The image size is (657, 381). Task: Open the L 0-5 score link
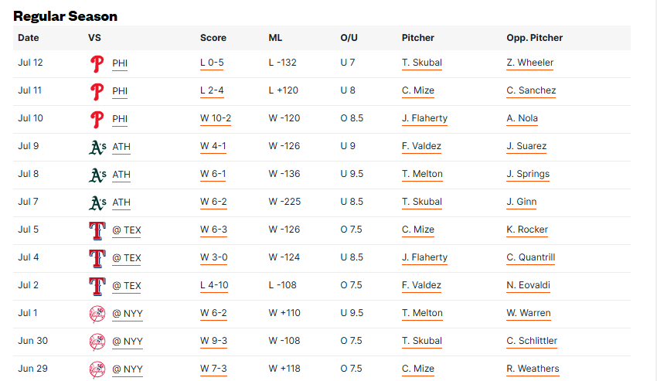tap(212, 63)
